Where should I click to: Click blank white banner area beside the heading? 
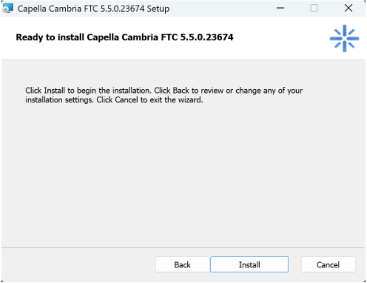283,38
